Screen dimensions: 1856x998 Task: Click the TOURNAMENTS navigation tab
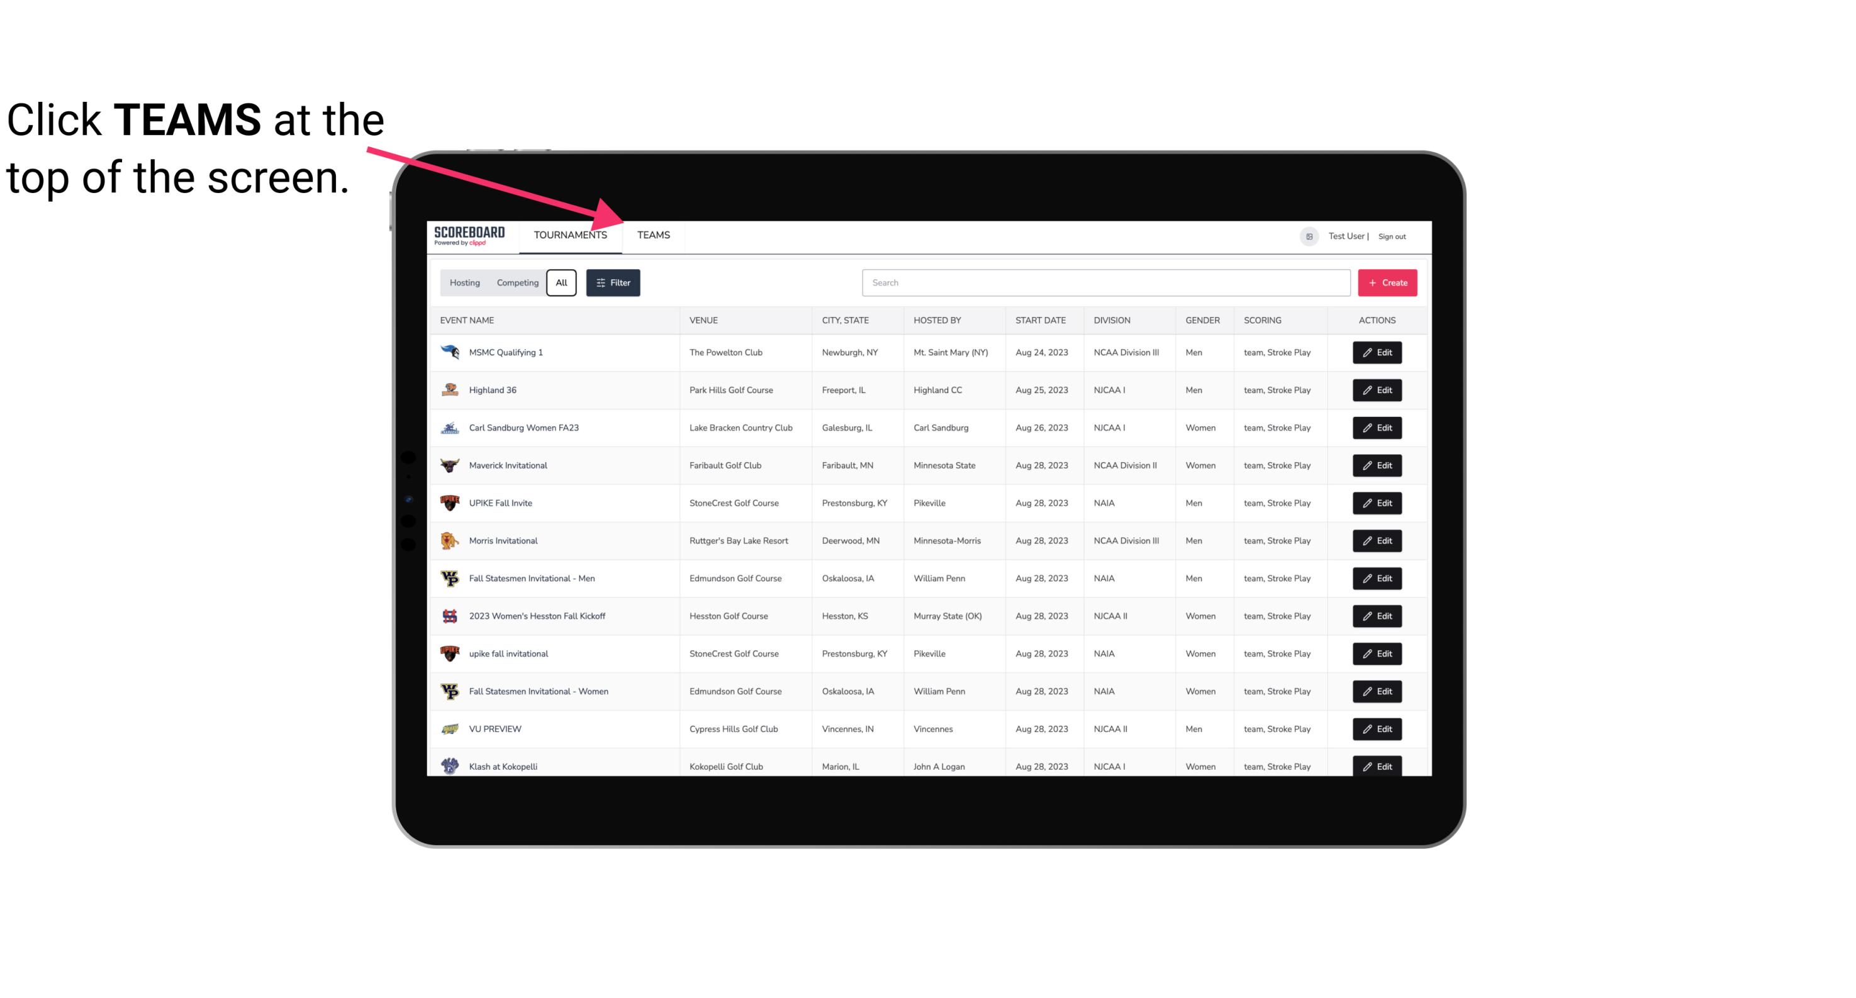click(x=570, y=236)
